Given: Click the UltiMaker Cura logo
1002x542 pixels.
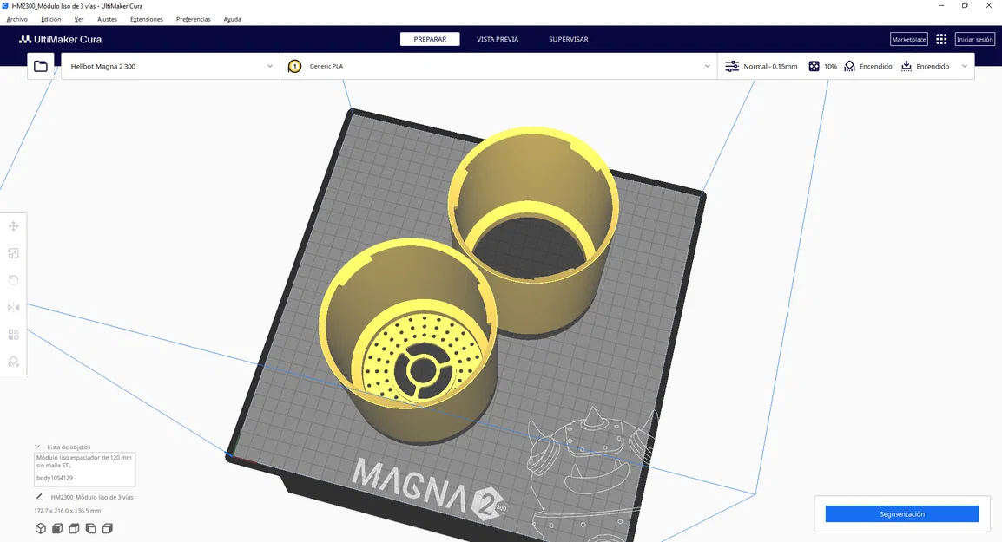Looking at the screenshot, I should click(x=60, y=40).
